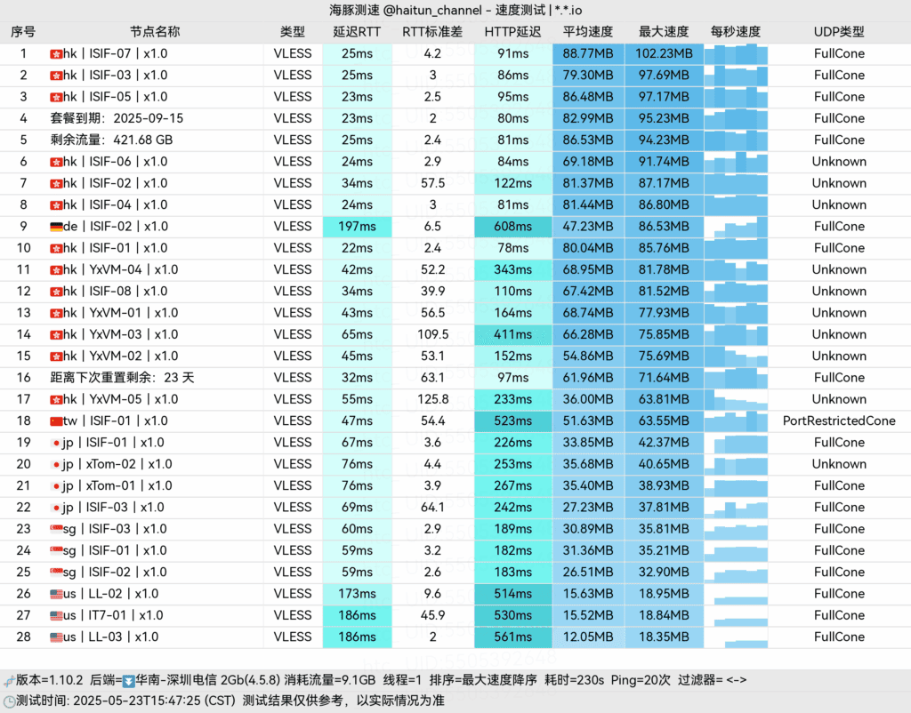
Task: Click per-second speed chart for row 1
Action: click(x=736, y=54)
